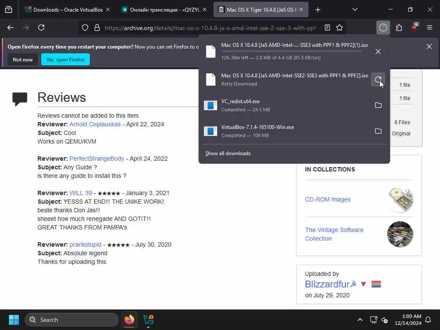Close the Mac OS X Tiger tab

[301, 9]
